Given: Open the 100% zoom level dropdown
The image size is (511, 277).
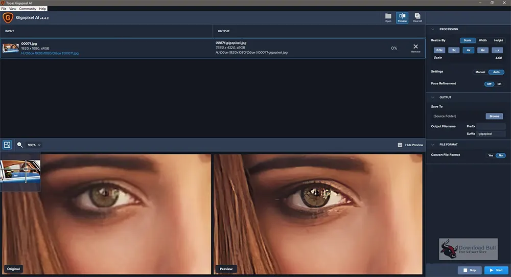Looking at the screenshot, I should (x=34, y=145).
